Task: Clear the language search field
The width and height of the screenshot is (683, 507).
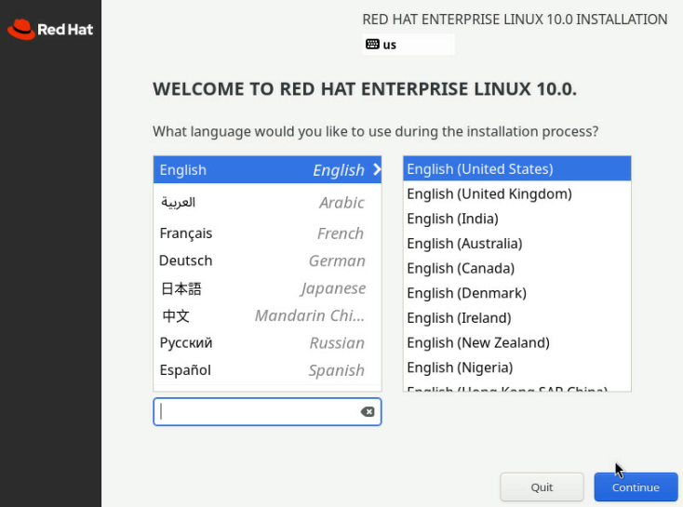Action: pyautogui.click(x=368, y=411)
